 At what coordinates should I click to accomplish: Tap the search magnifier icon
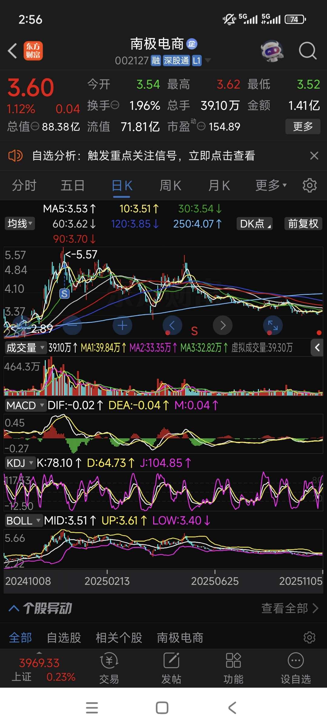tap(308, 51)
